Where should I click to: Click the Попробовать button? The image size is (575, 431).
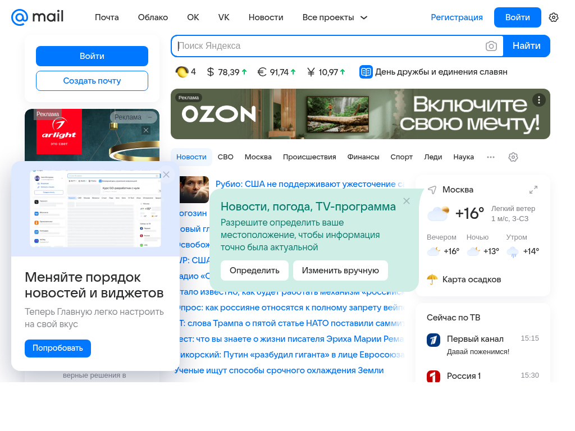pyautogui.click(x=58, y=348)
